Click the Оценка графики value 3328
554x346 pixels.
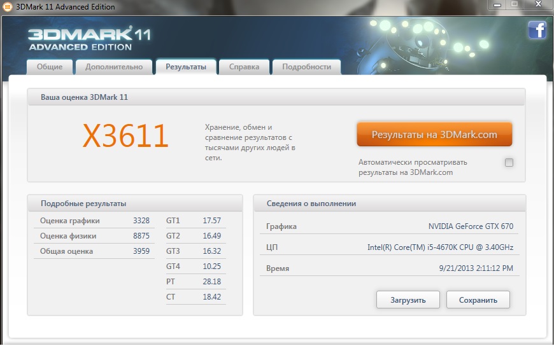point(141,221)
